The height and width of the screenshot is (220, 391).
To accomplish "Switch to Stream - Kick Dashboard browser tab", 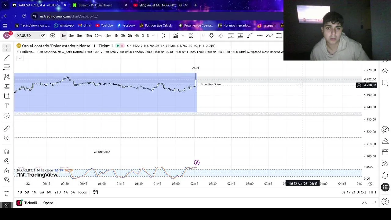I will point(95,5).
